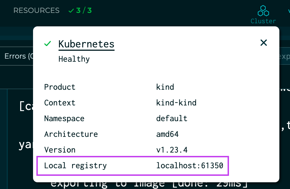This screenshot has width=290, height=189.
Task: Click the 'Product' label
Action: tap(60, 87)
